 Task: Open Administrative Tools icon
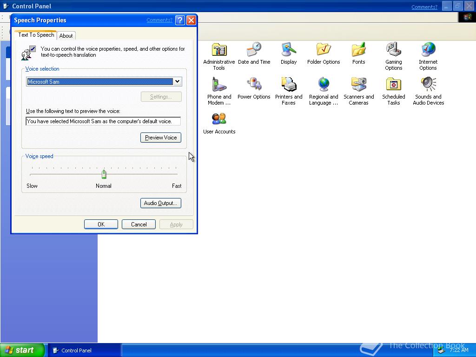[x=219, y=56]
